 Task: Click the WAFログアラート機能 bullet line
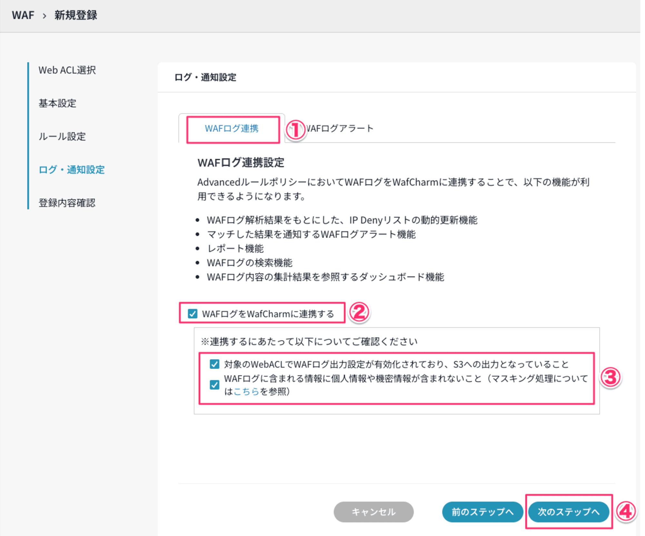pos(311,234)
